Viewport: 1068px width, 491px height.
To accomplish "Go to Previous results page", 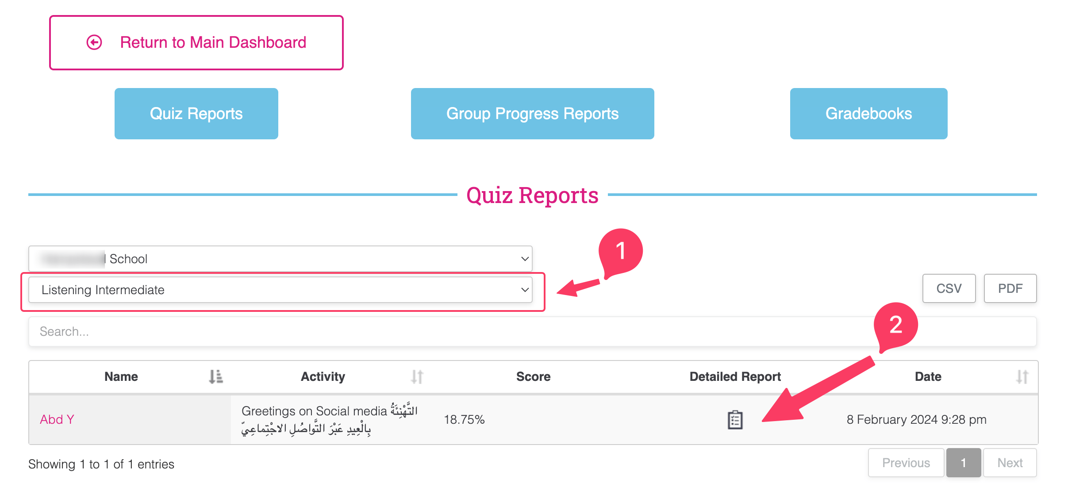I will click(906, 463).
